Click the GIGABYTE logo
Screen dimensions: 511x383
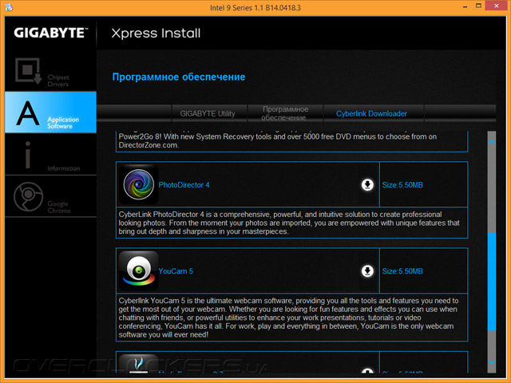tap(50, 33)
